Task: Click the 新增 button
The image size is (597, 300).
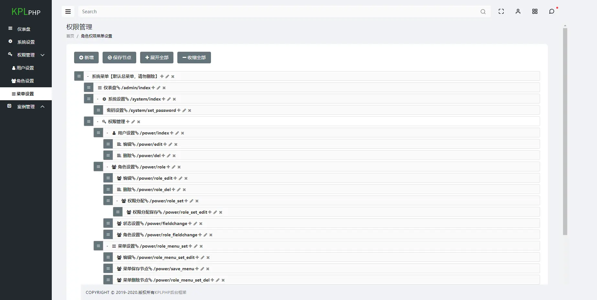Action: pyautogui.click(x=86, y=58)
